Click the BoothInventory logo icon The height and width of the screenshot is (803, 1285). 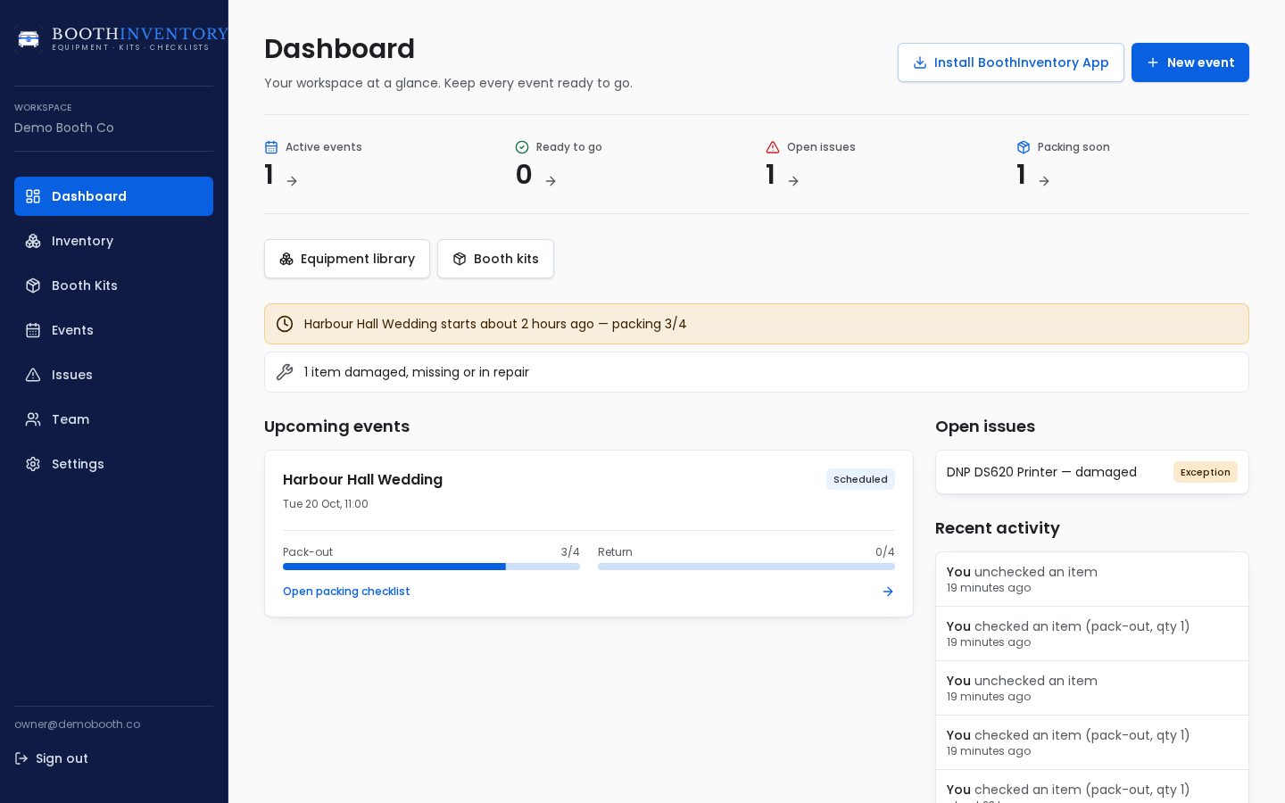[x=29, y=39]
